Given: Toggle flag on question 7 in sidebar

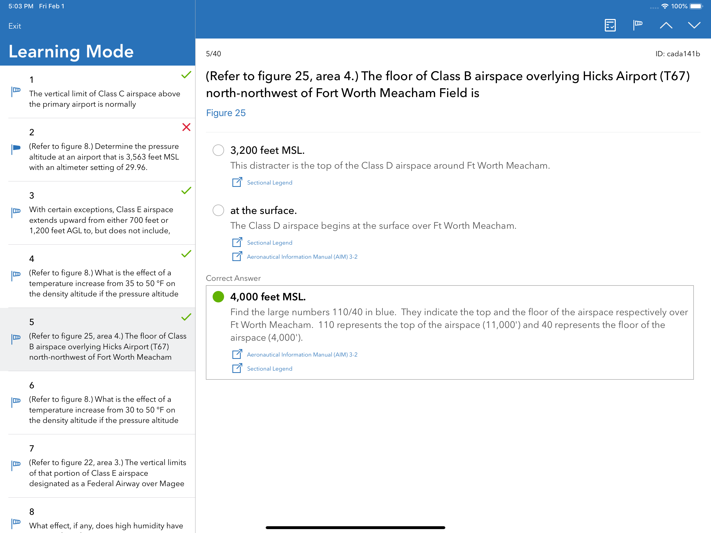Looking at the screenshot, I should (16, 466).
